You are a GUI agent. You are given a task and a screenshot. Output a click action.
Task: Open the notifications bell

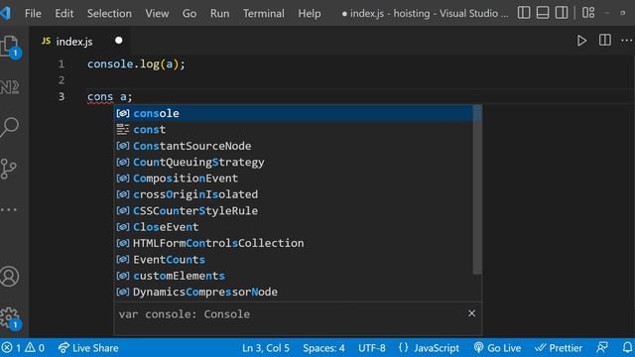627,347
